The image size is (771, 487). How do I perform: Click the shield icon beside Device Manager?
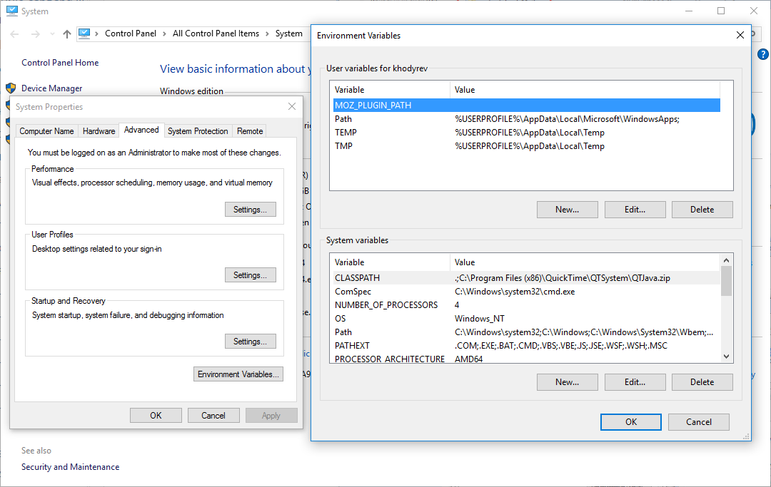[11, 88]
